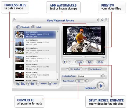Click the Remove label
Image resolution: width=127 pixels, height=109 pixels.
click(x=44, y=84)
